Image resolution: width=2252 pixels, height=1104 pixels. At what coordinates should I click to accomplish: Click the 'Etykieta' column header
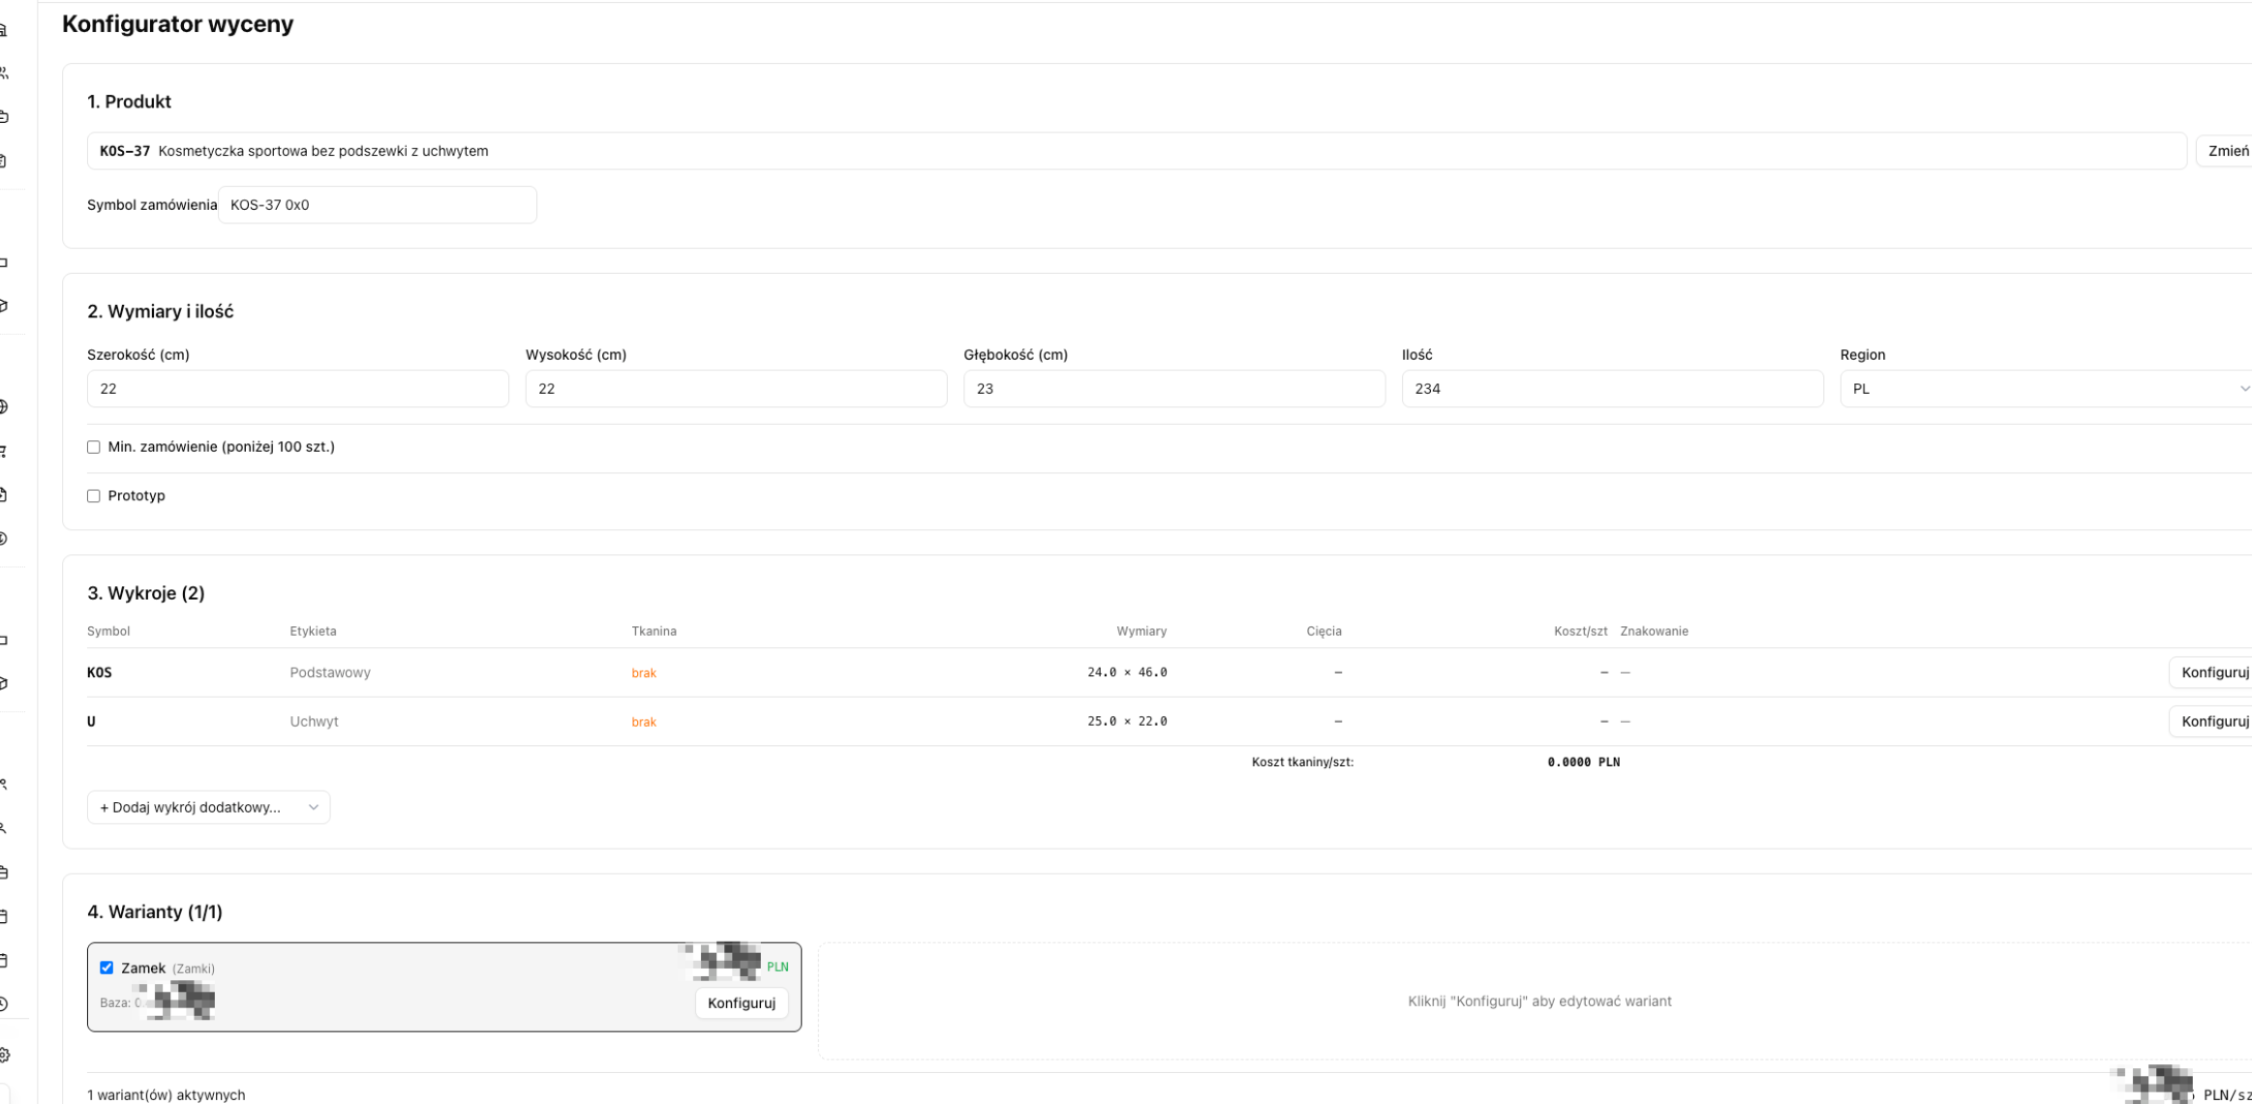click(x=313, y=631)
